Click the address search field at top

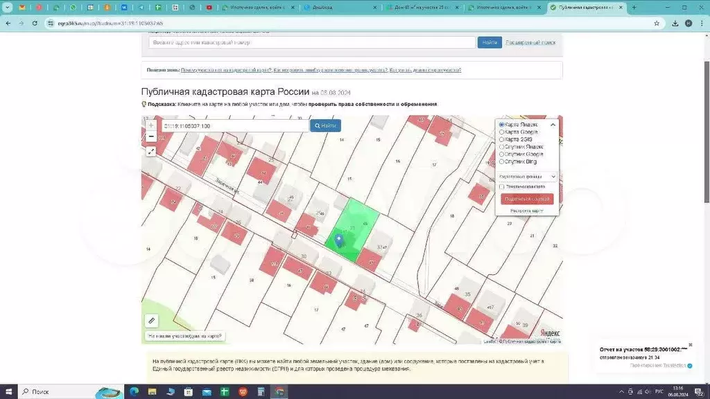coord(312,42)
